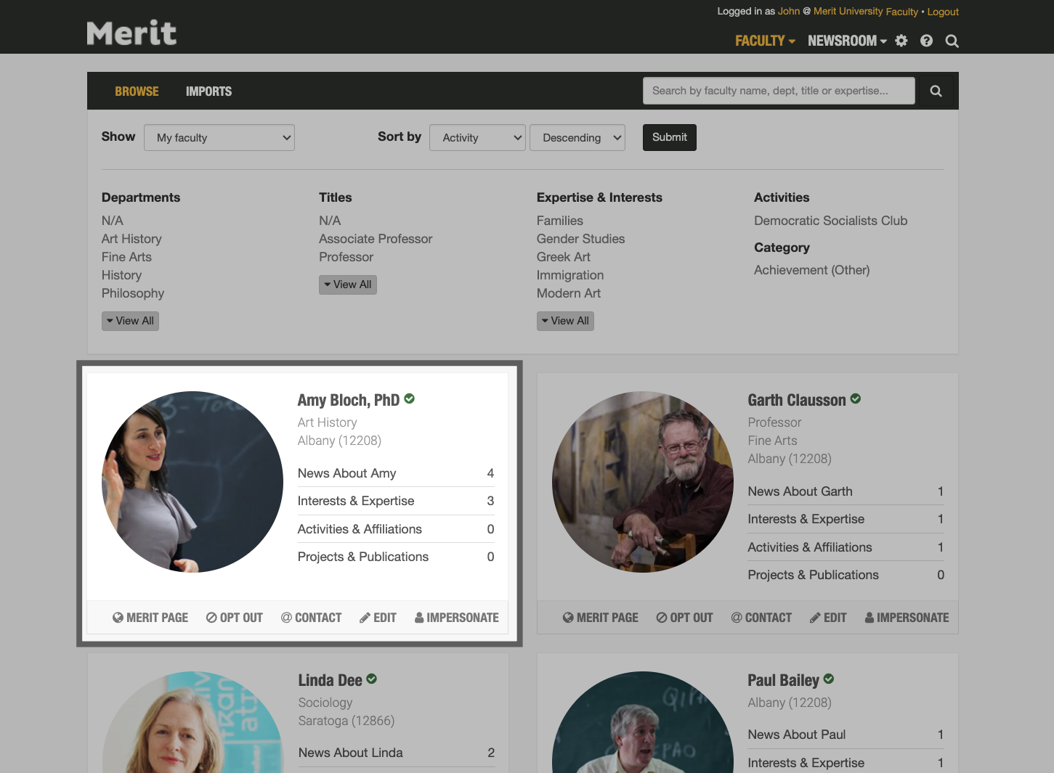The image size is (1054, 773).
Task: Open the Sort by Activity dropdown
Action: click(477, 138)
